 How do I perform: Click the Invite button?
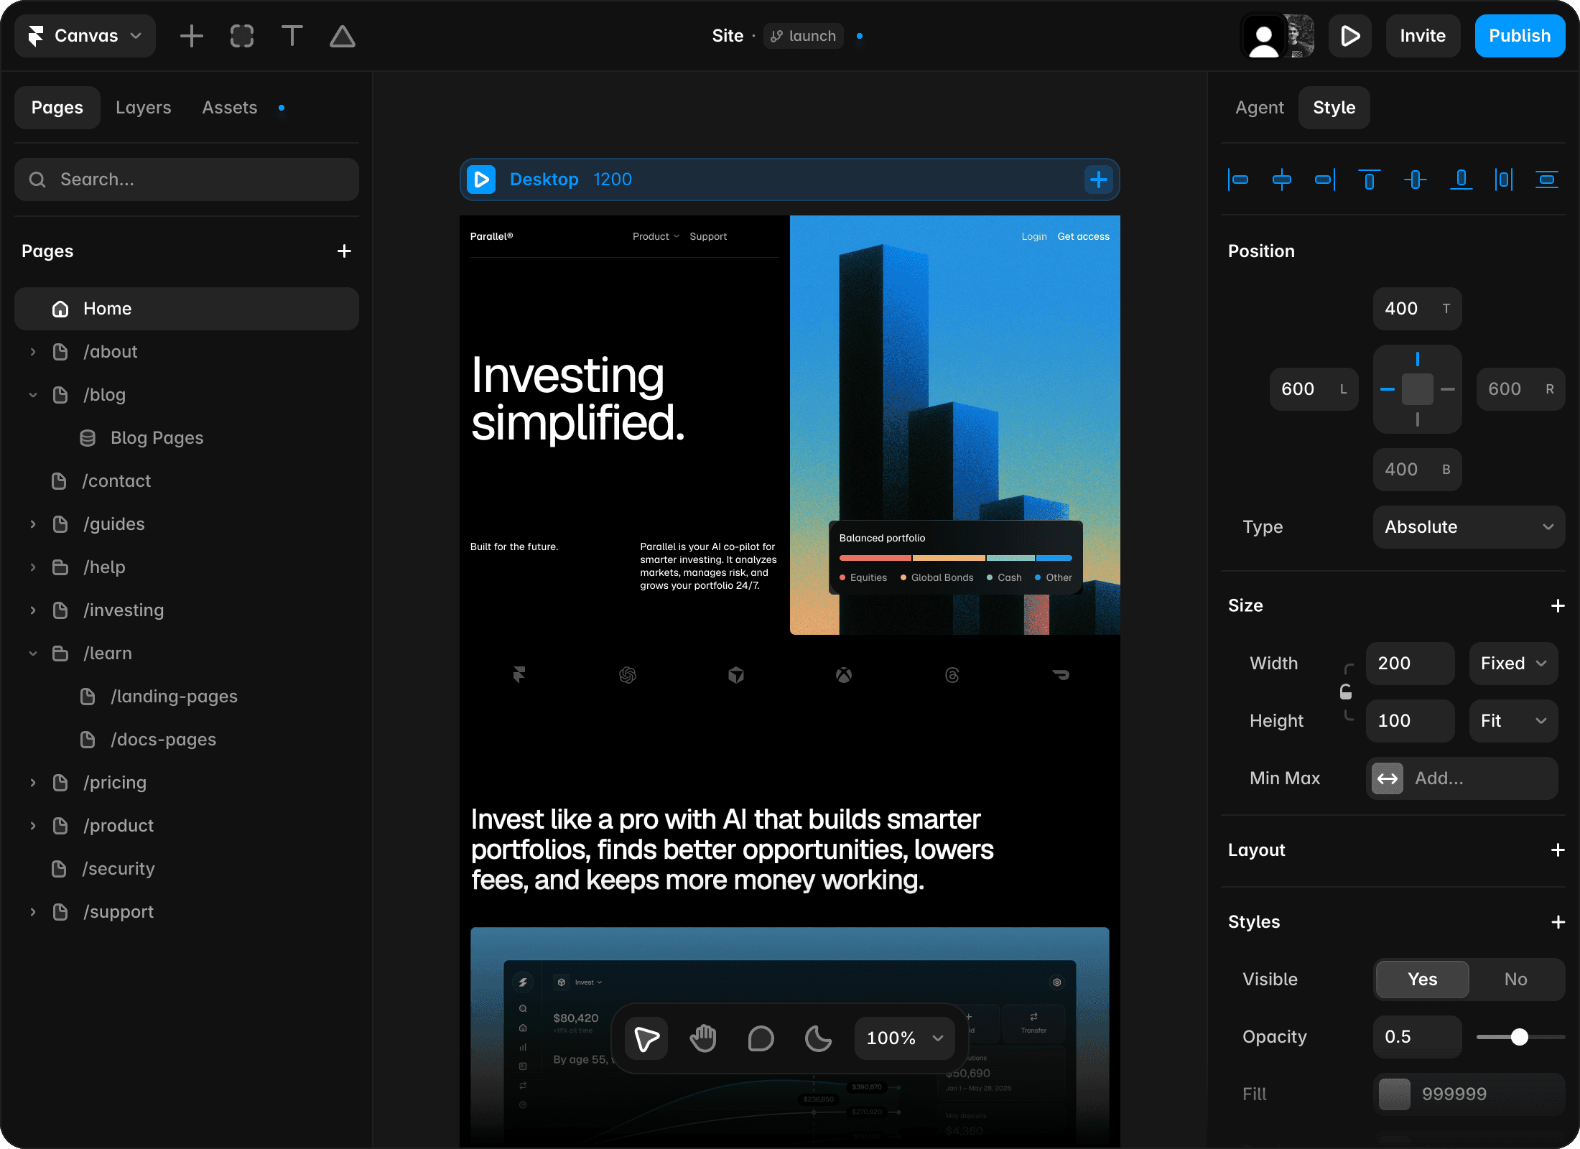1423,36
